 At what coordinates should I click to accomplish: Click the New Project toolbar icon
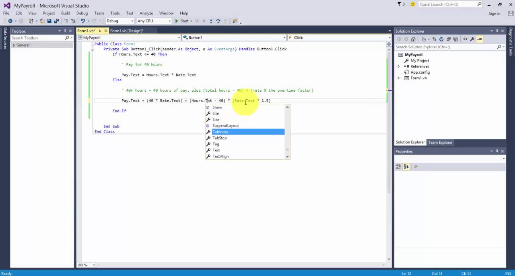coord(31,21)
